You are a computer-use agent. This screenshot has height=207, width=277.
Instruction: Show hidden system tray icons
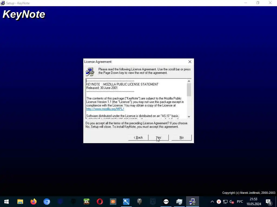tap(212, 202)
